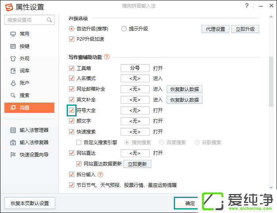
Task: Click help icon next to 拆分输入
Action: (100, 175)
